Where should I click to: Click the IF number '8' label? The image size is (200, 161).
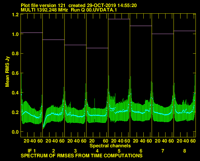click(x=184, y=151)
